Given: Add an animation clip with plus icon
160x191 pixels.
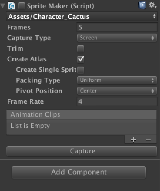Looking at the screenshot, I should click(x=133, y=140).
